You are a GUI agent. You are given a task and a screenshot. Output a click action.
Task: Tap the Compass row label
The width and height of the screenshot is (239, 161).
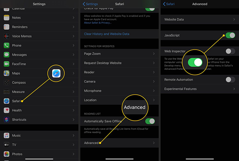pos(19,83)
